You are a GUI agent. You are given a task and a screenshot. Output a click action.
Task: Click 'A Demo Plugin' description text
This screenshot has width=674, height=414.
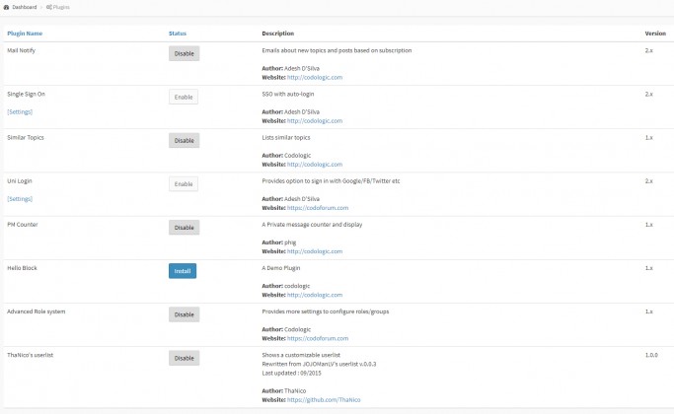point(281,268)
